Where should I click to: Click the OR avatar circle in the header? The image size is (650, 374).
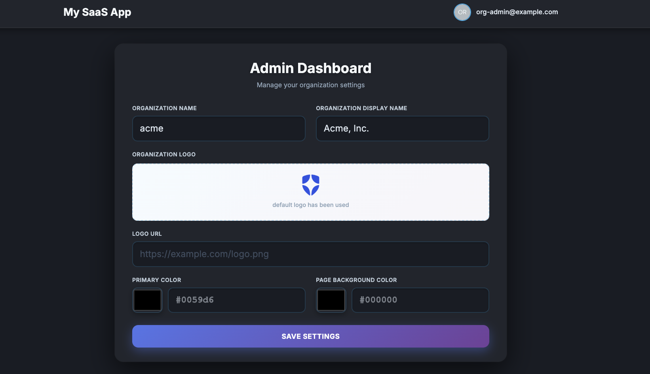462,12
